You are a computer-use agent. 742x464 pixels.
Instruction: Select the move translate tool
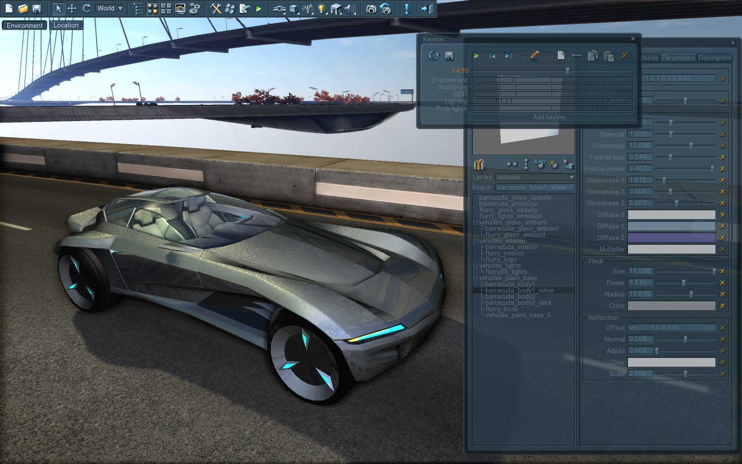[x=72, y=8]
